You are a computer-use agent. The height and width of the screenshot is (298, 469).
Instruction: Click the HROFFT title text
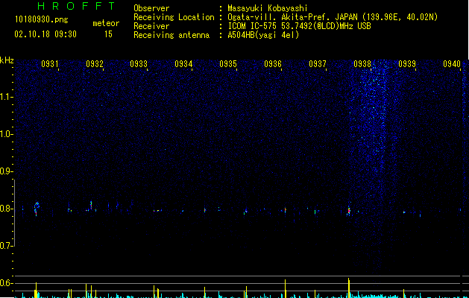(77, 6)
